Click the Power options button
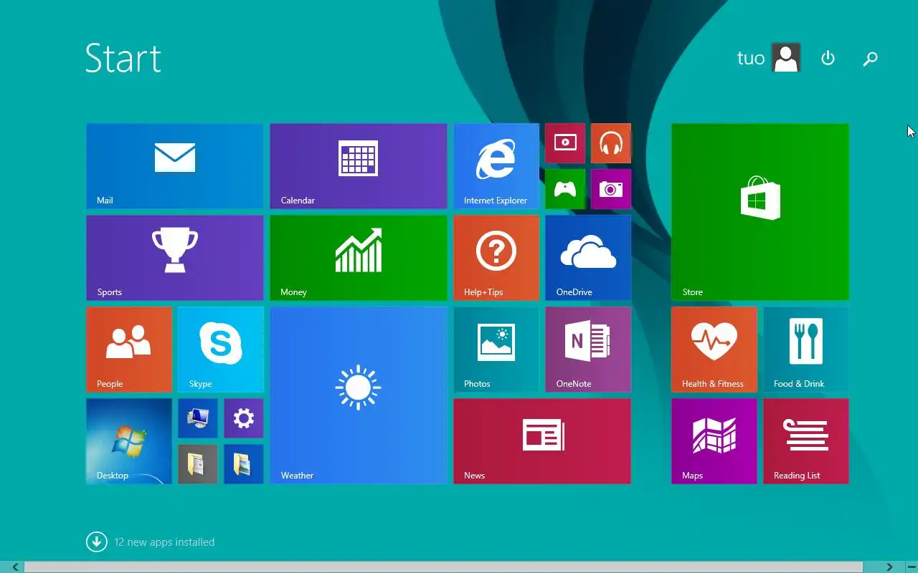This screenshot has width=918, height=573. pos(828,58)
